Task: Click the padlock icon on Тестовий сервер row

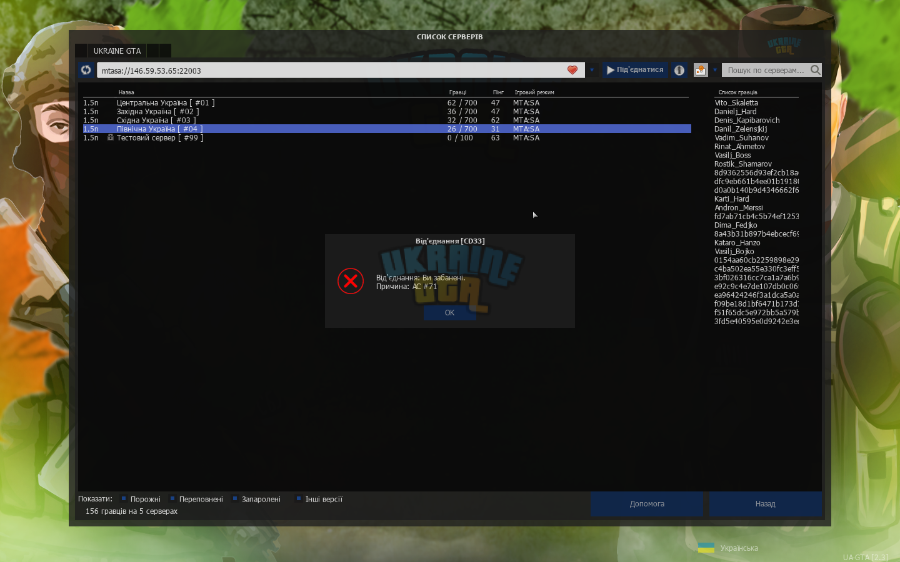Action: [x=111, y=137]
